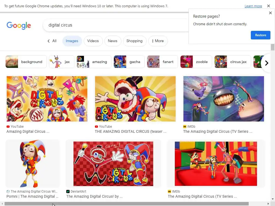This screenshot has width=275, height=206.
Task: Open the IMDb red stage scene thumbnail
Action: [216, 164]
